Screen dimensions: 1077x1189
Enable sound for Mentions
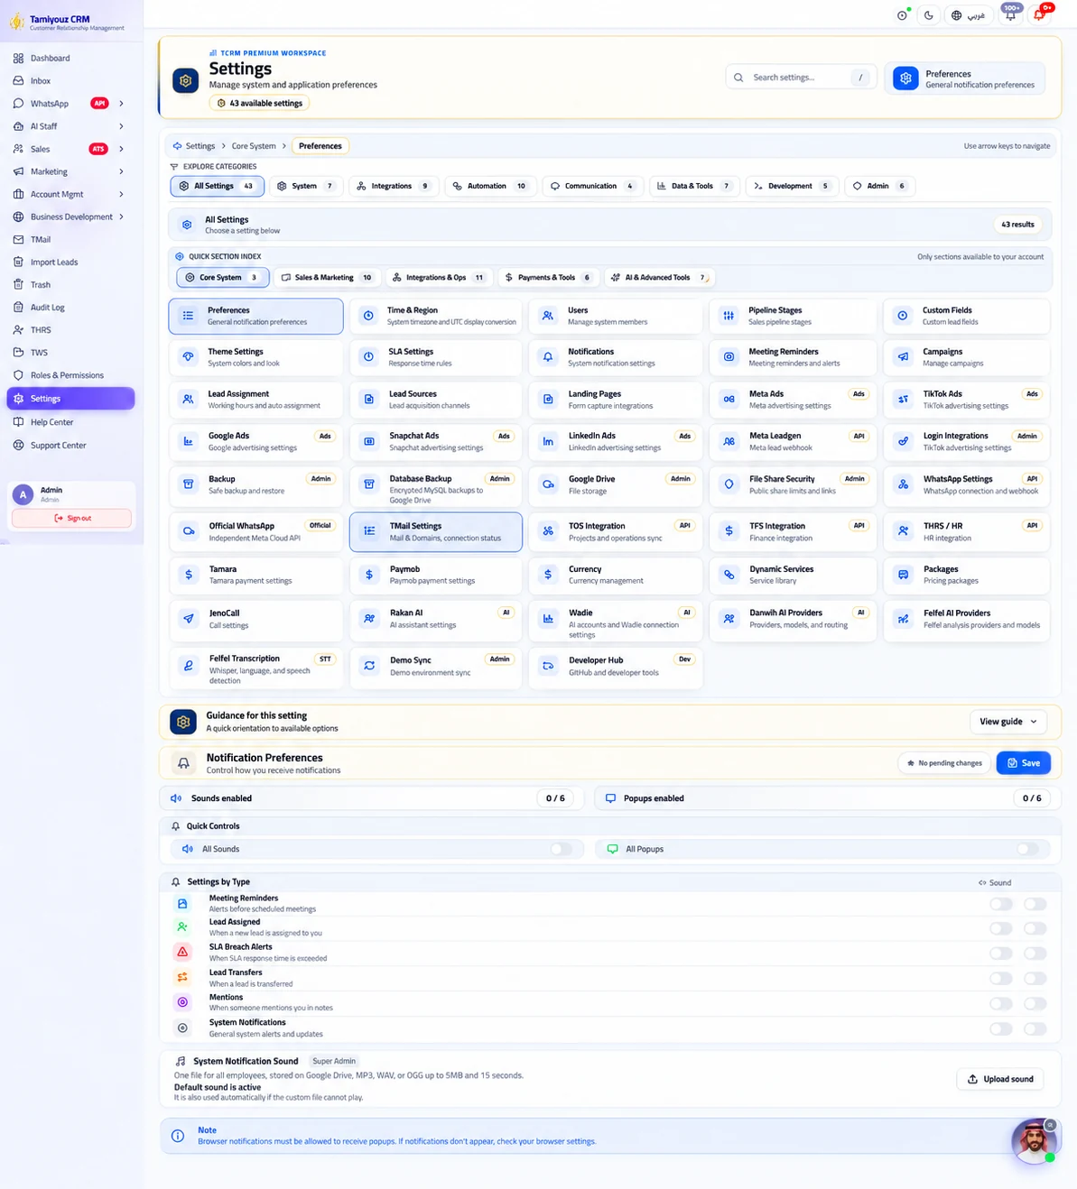[x=1001, y=1003]
